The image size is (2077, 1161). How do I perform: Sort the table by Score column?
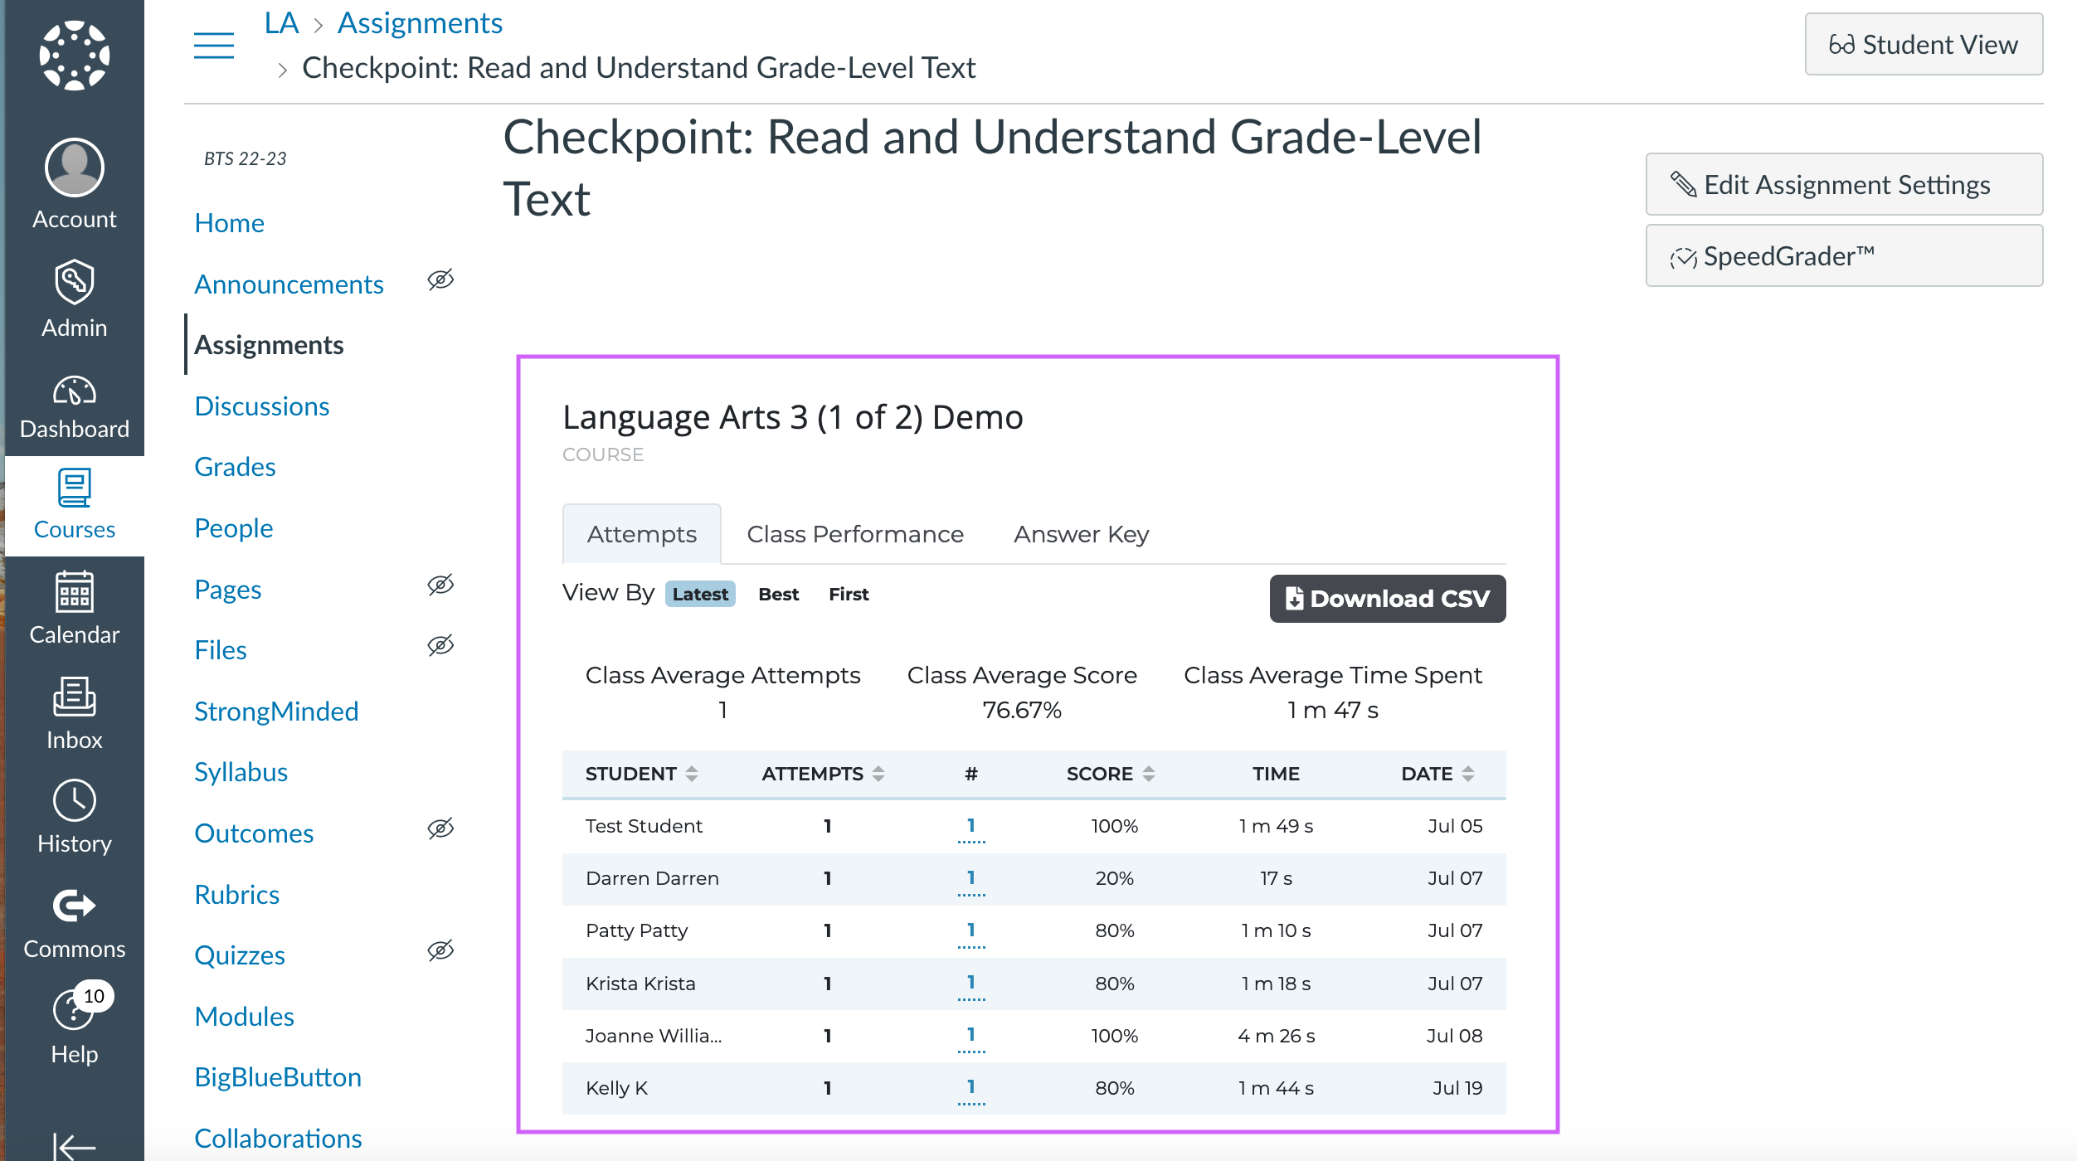click(x=1111, y=774)
